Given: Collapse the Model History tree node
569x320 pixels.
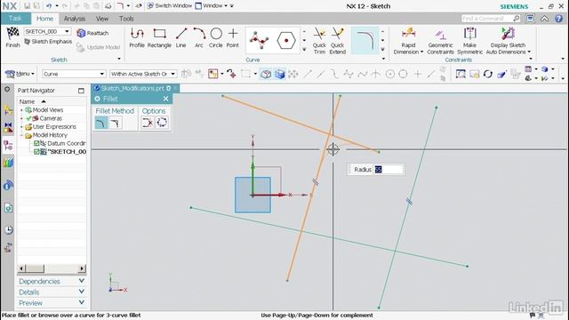Looking at the screenshot, I should pyautogui.click(x=21, y=135).
